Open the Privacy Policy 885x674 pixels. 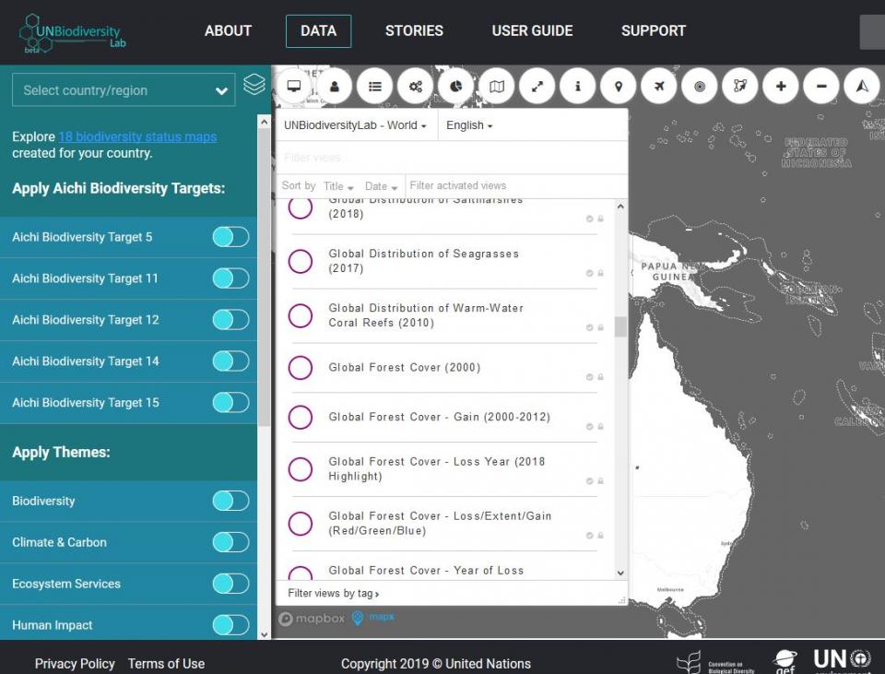click(74, 663)
